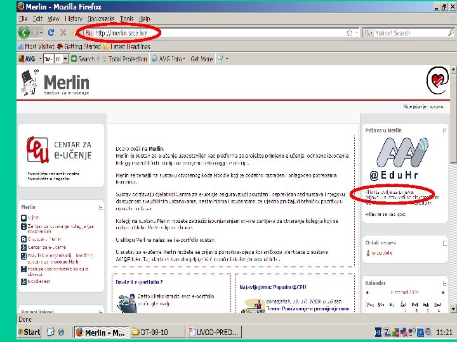Click the icon beside Centar za e-učenje
The width and height of the screenshot is (457, 342).
pyautogui.click(x=23, y=248)
